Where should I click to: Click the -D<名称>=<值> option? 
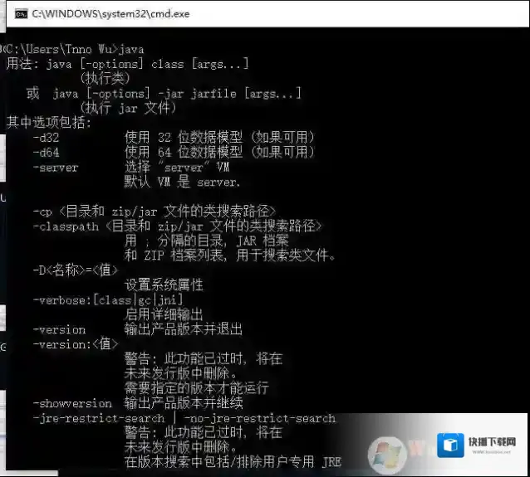pyautogui.click(x=76, y=270)
